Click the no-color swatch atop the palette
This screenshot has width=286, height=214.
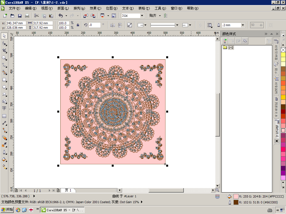tap(283, 50)
